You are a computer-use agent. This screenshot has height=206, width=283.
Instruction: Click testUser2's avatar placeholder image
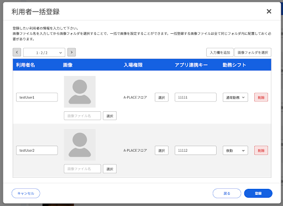[80, 145]
